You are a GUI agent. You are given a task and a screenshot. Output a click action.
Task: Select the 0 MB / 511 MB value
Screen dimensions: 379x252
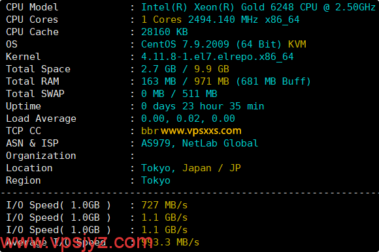179,94
